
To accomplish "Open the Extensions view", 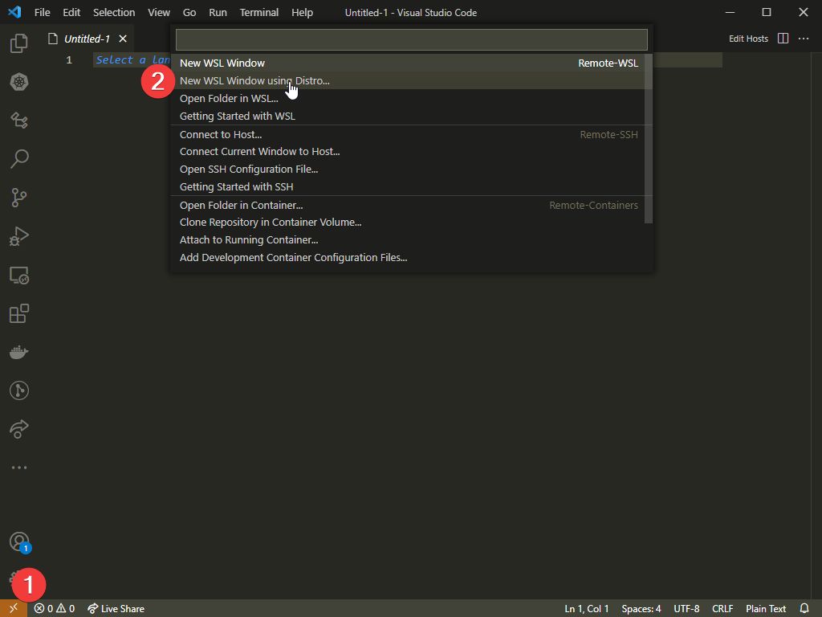I will (x=19, y=314).
